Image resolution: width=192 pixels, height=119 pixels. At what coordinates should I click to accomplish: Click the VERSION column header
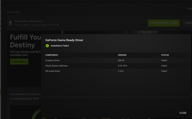point(122,55)
